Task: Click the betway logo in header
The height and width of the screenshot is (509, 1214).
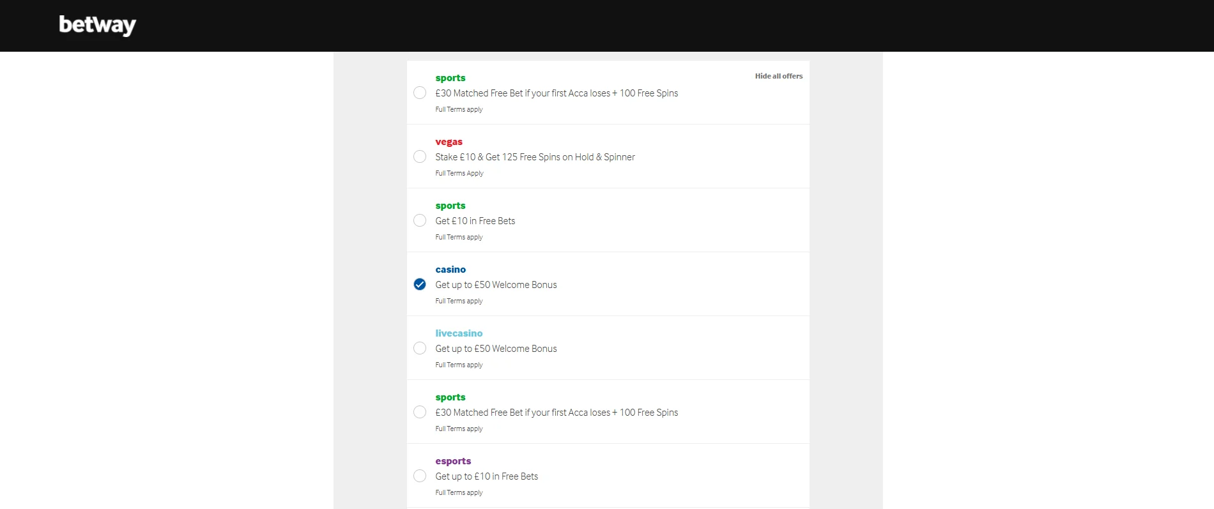Action: pyautogui.click(x=97, y=25)
